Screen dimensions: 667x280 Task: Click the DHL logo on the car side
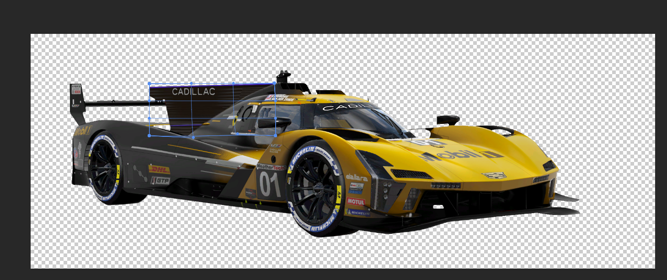pyautogui.click(x=159, y=170)
